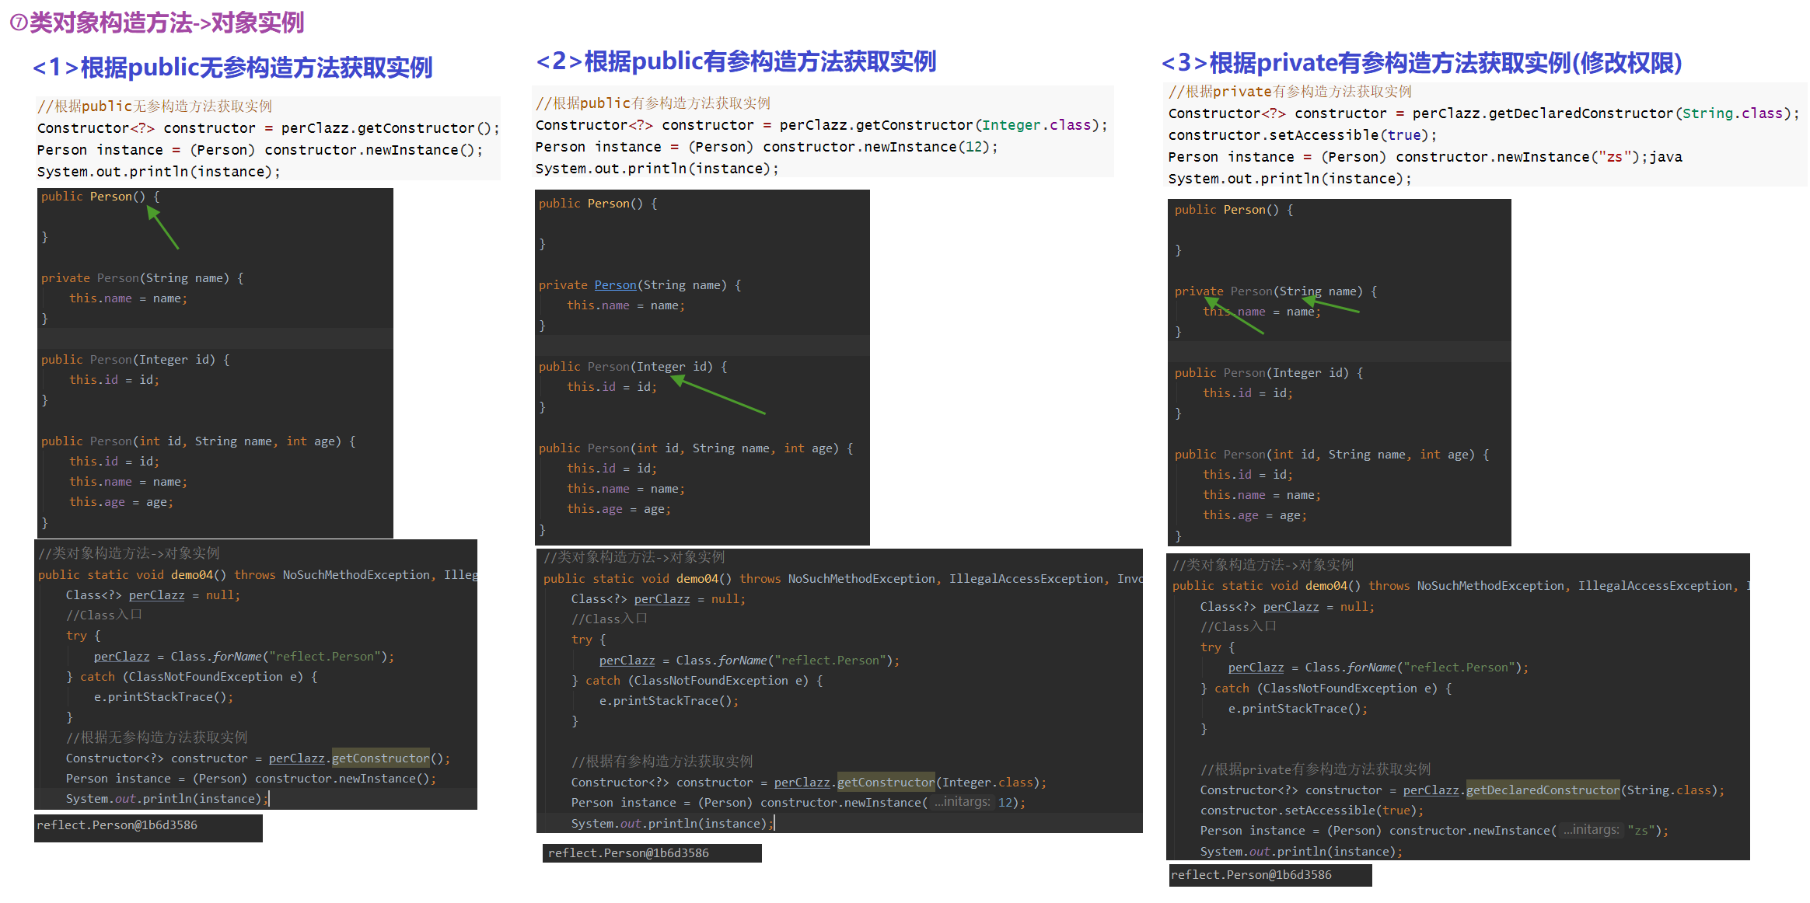This screenshot has width=1810, height=903.
Task: Click underlined Person link in middle class screenshot
Action: (615, 285)
